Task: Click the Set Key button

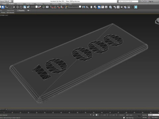Action: 144,118
